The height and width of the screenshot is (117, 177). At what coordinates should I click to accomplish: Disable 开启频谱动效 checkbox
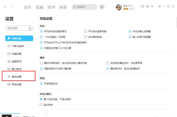click(41, 84)
